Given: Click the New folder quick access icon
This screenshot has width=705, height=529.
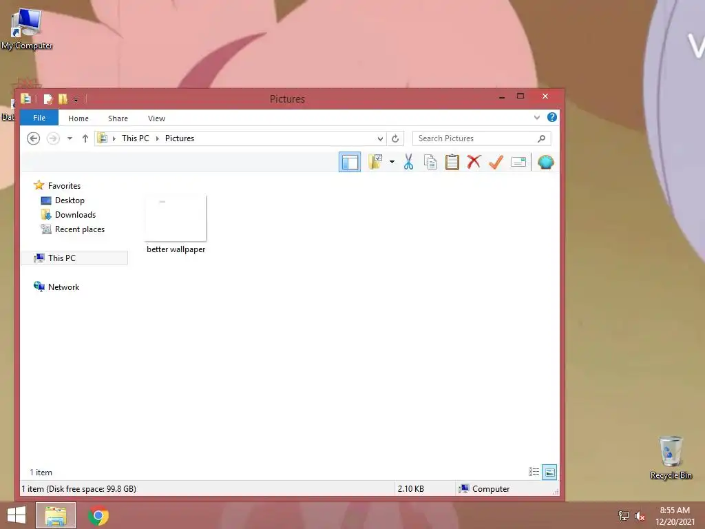Looking at the screenshot, I should coord(63,98).
